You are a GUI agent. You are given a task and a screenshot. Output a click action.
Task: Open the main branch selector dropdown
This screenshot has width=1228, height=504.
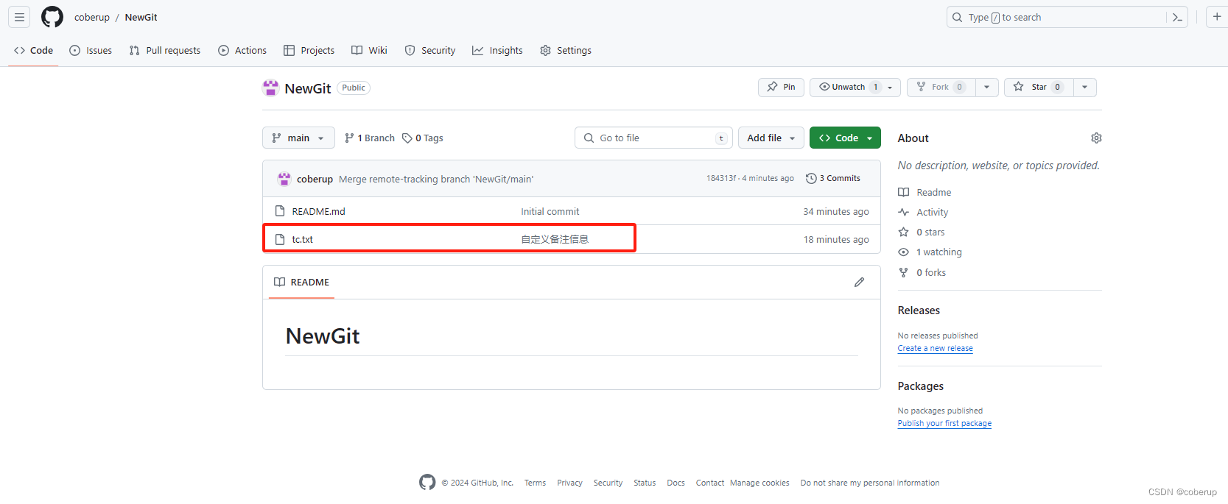298,138
